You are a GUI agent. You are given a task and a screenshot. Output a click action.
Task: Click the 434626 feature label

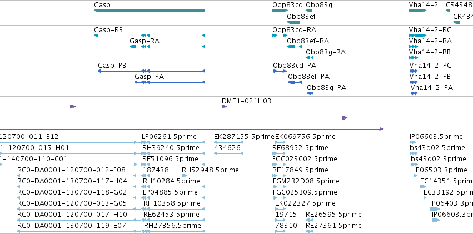pos(227,148)
